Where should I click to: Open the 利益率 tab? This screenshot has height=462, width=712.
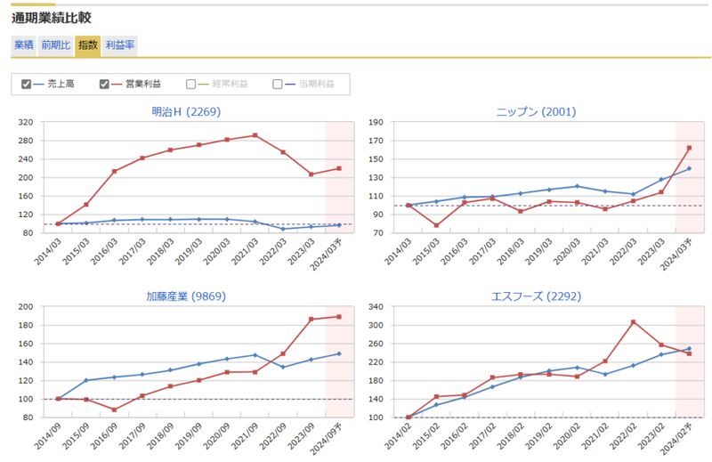120,45
